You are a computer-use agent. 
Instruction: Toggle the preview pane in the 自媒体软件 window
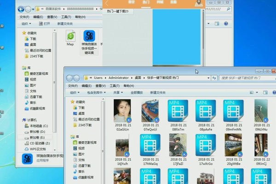tap(217, 23)
